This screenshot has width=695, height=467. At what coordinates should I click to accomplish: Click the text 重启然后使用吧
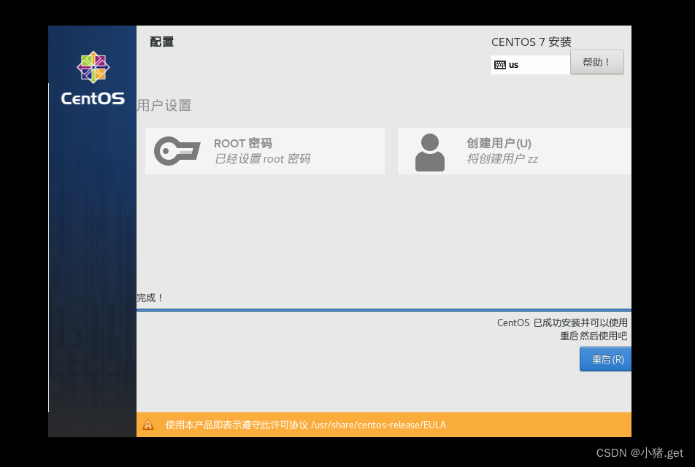[594, 336]
